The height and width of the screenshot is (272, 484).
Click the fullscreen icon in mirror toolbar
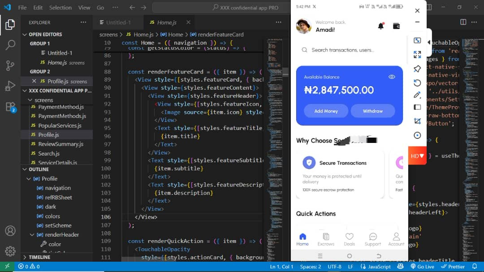pyautogui.click(x=417, y=55)
